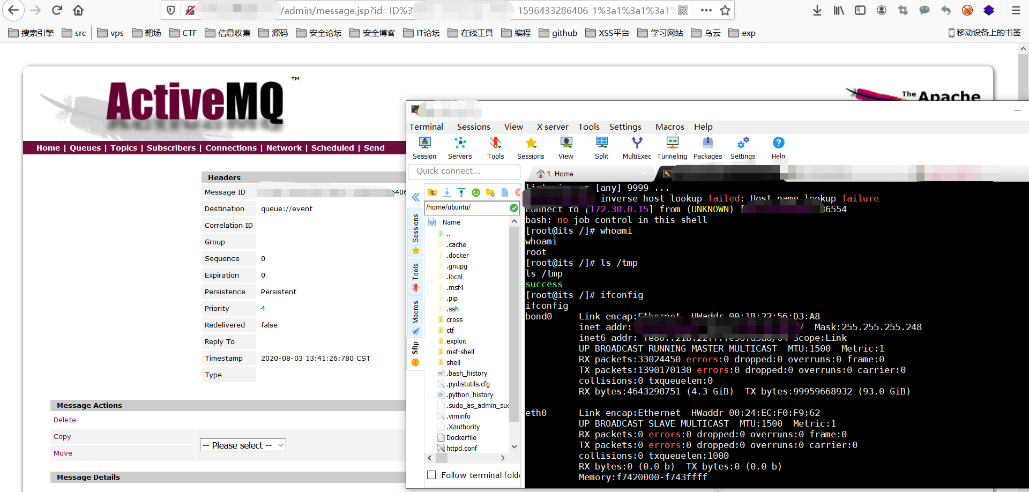Open the Help toolbar icon
The image size is (1029, 492).
pyautogui.click(x=778, y=147)
